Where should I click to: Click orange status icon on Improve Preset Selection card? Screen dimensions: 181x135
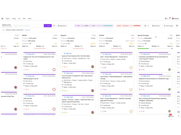tap(63, 67)
